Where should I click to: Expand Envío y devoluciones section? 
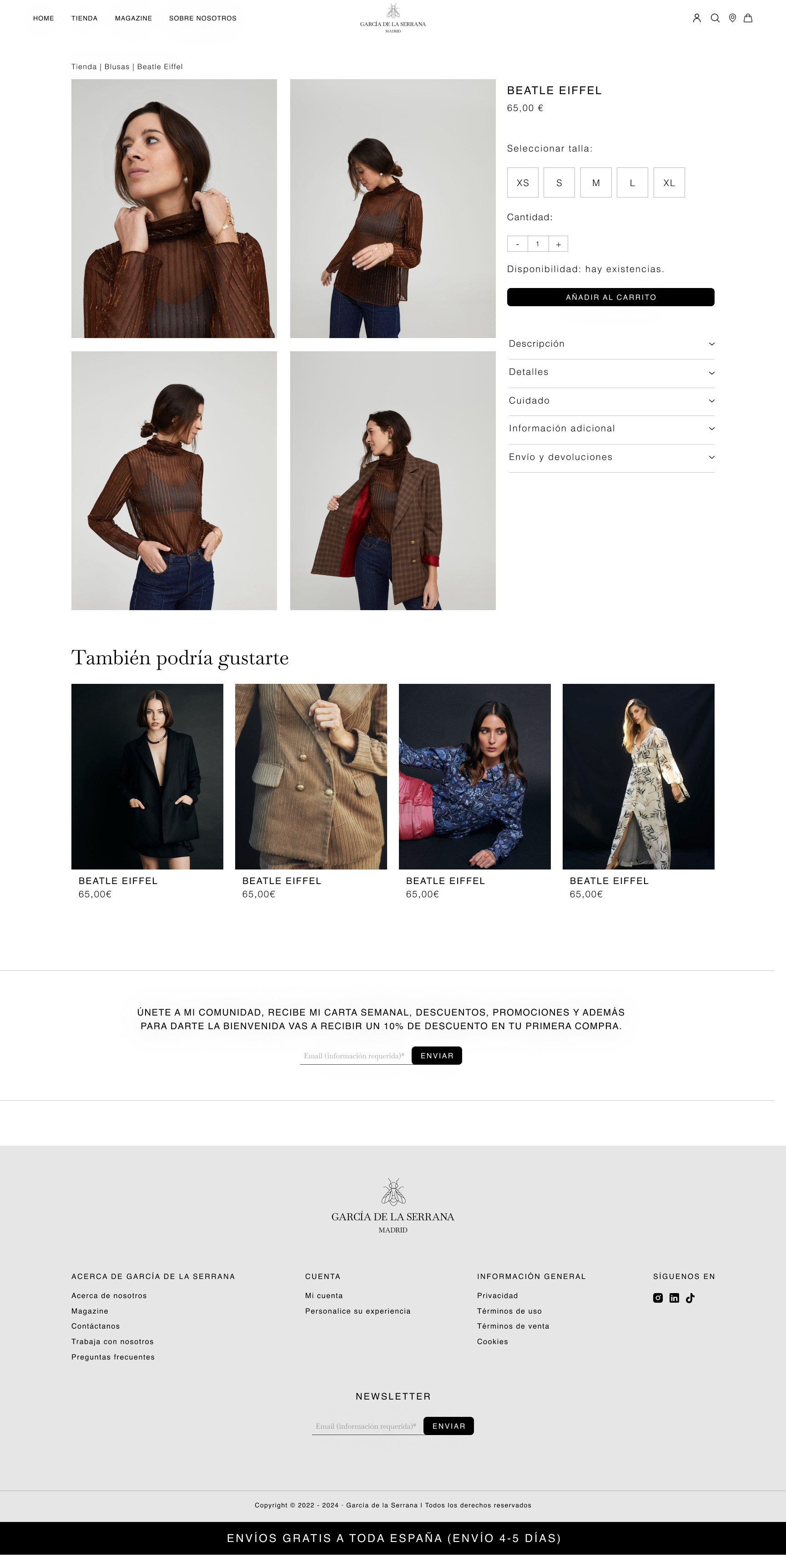[611, 457]
